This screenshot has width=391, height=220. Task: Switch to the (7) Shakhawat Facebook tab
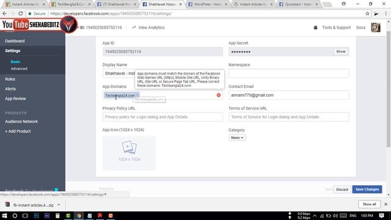116,4
